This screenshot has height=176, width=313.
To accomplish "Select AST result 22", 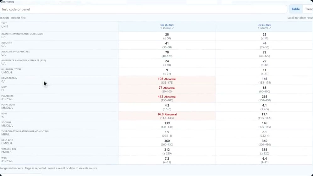I will pyautogui.click(x=265, y=61).
